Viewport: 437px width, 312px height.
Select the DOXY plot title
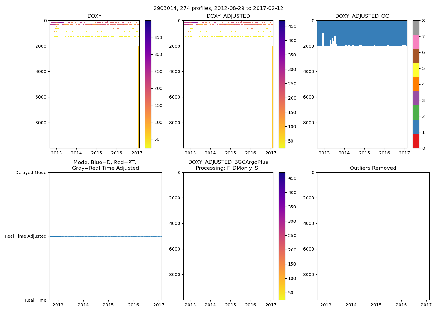94,16
